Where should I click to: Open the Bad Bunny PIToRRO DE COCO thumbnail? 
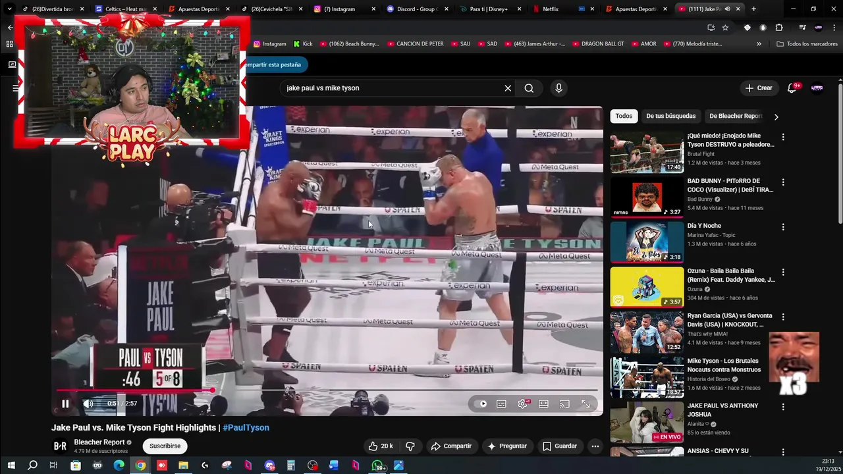point(647,197)
